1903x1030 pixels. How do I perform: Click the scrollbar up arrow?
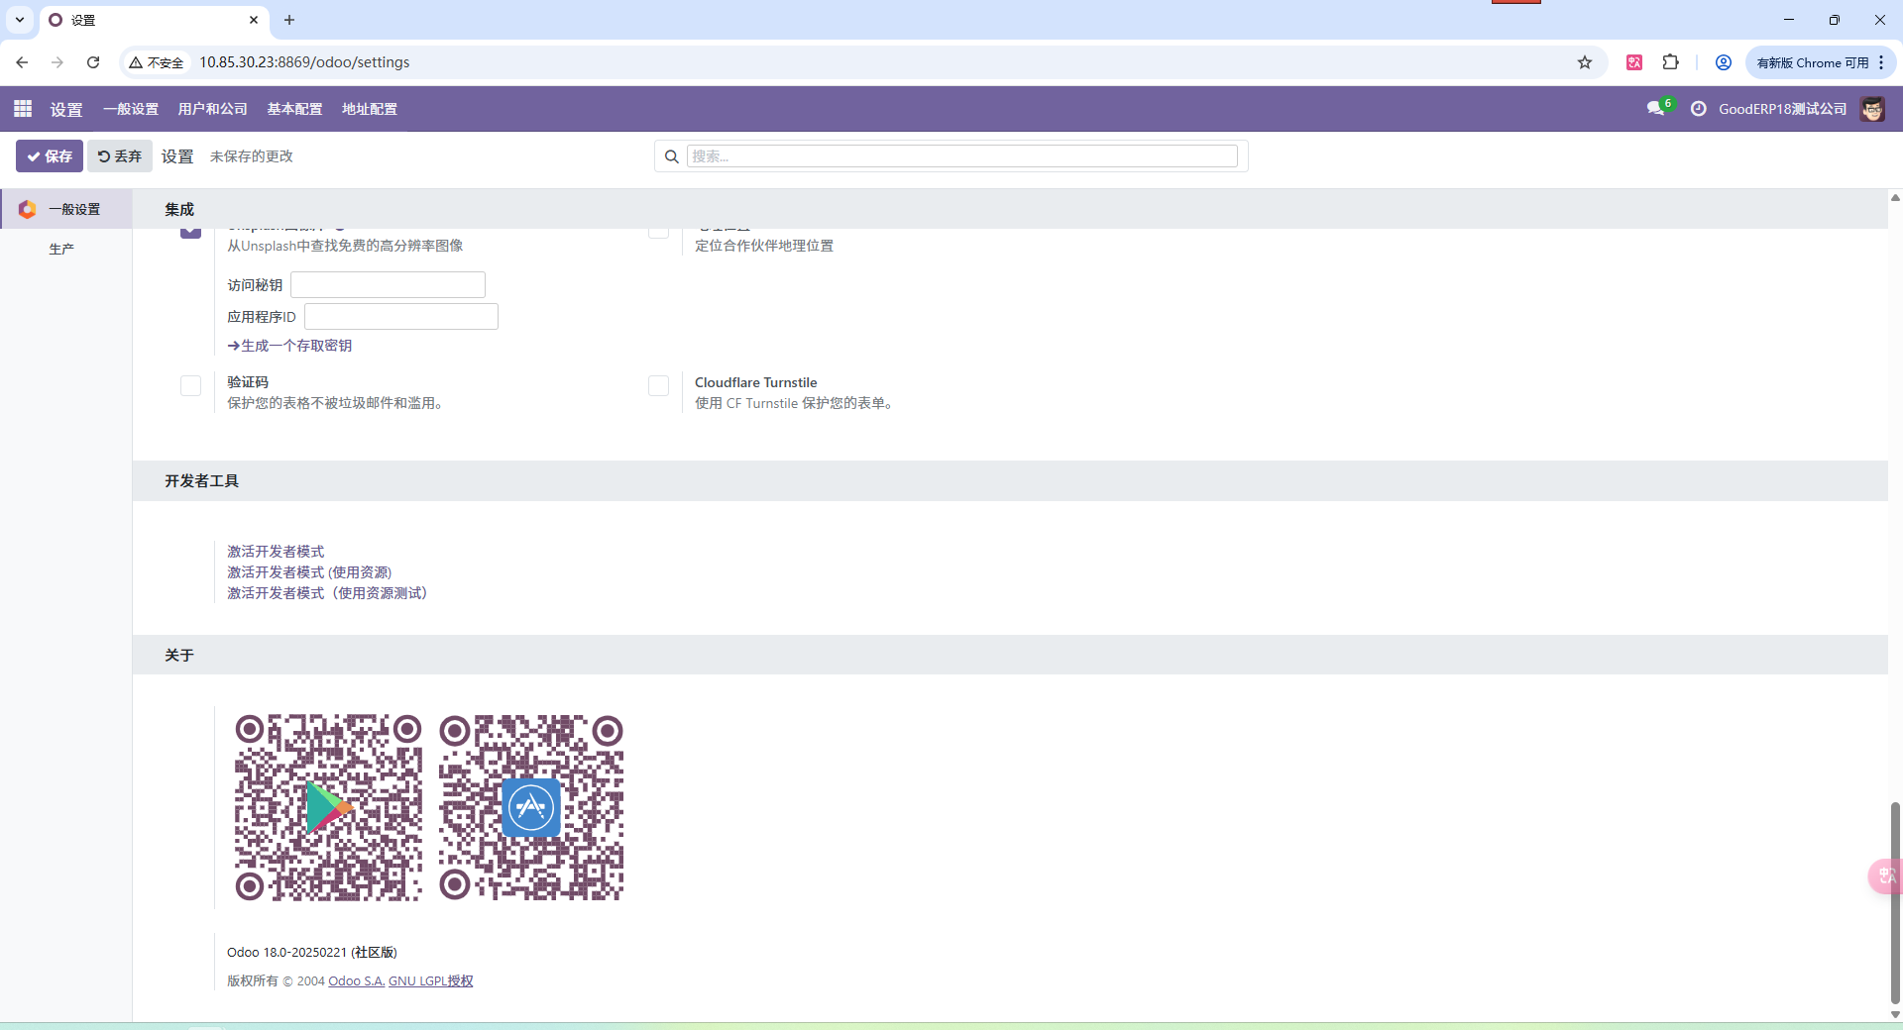pyautogui.click(x=1895, y=197)
